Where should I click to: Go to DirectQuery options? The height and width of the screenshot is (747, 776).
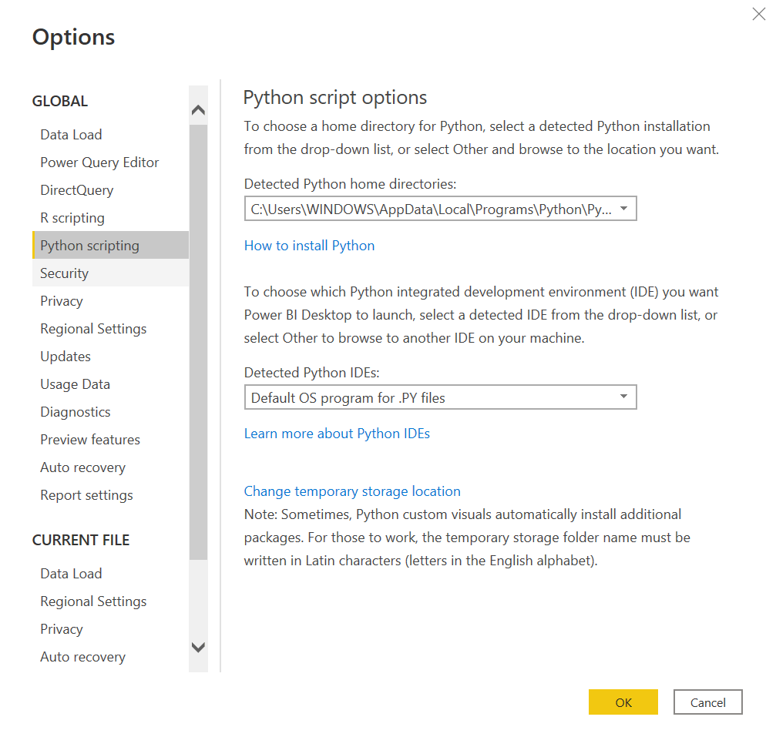(76, 190)
